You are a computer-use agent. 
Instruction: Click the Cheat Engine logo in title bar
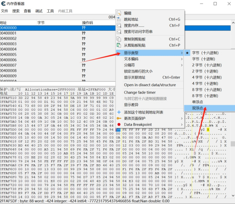3,4
